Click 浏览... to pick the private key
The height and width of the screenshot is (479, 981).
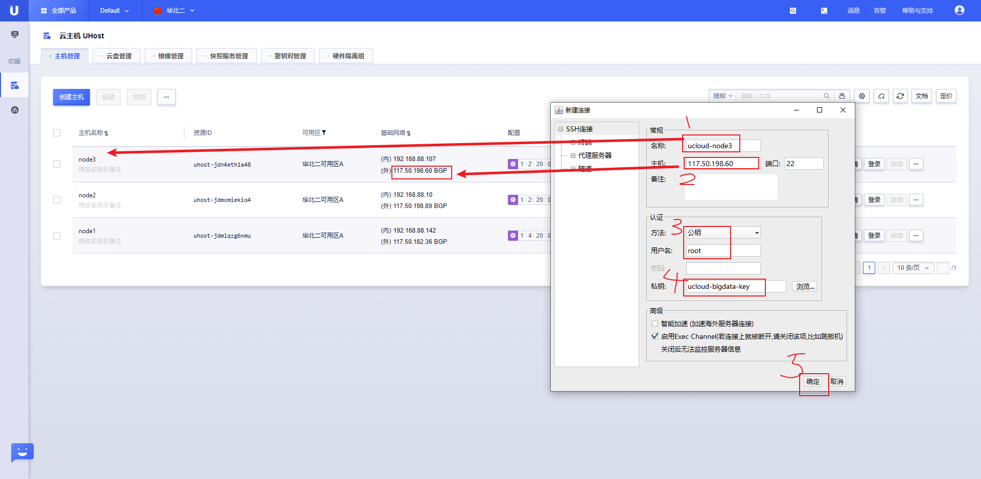805,286
